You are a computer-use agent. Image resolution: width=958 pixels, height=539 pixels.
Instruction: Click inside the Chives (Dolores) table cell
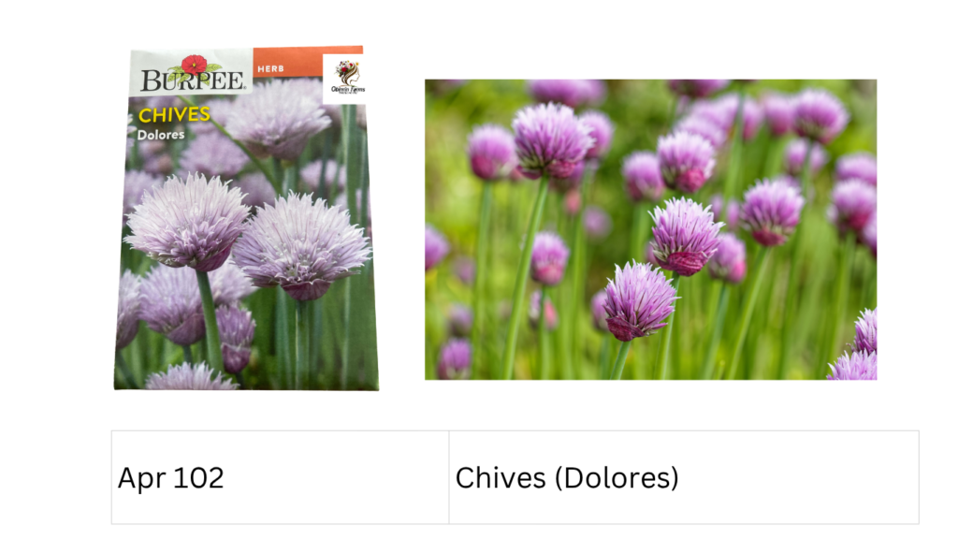(x=684, y=477)
